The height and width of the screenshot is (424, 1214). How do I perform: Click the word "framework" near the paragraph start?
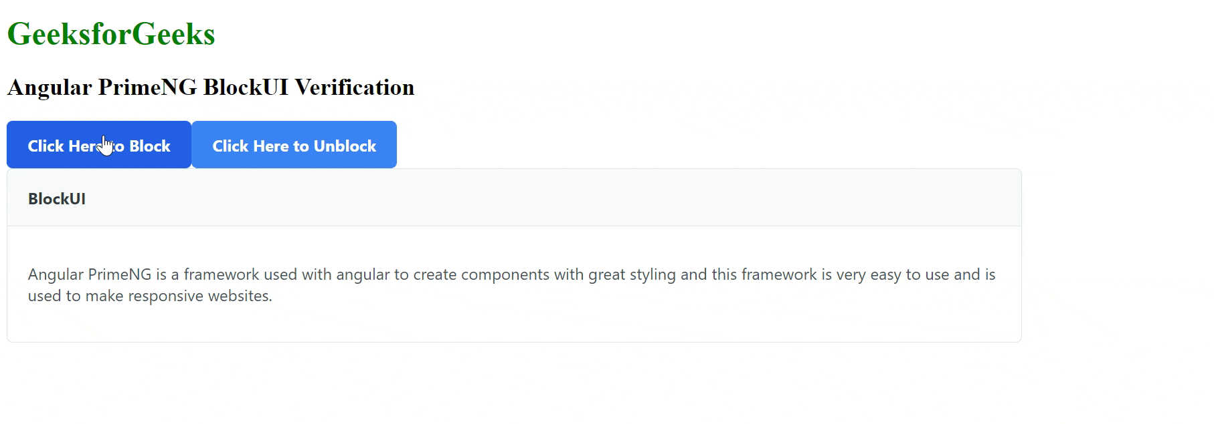pyautogui.click(x=221, y=274)
